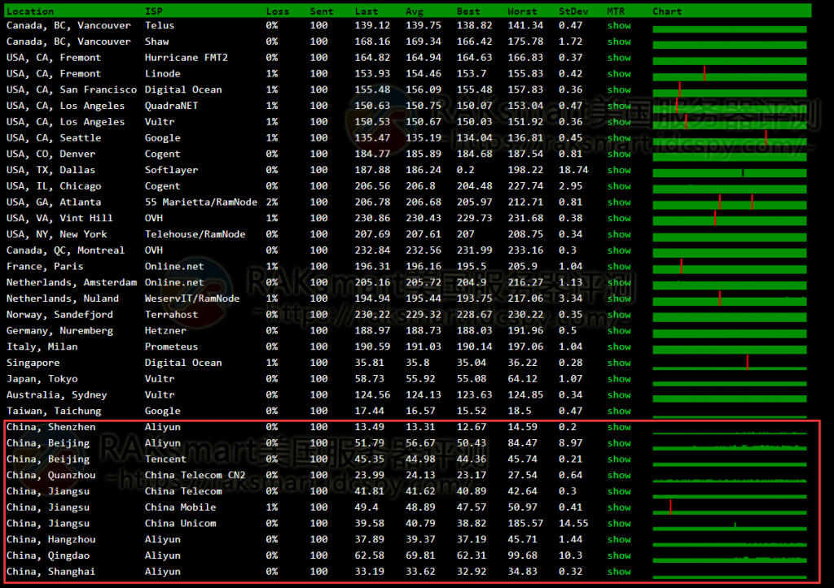
Task: Click show for OVH Montreal row
Action: coord(619,250)
